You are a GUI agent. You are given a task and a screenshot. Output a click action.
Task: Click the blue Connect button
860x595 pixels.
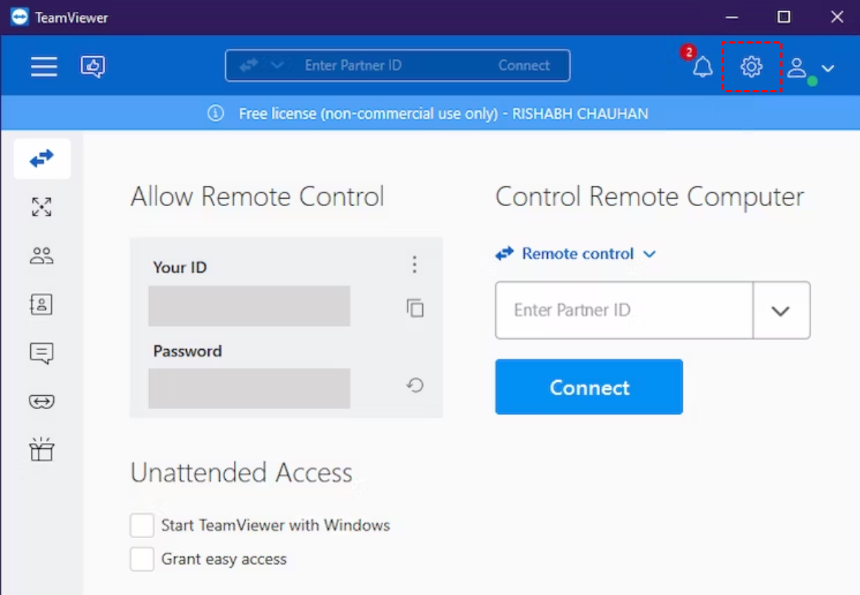pos(589,387)
